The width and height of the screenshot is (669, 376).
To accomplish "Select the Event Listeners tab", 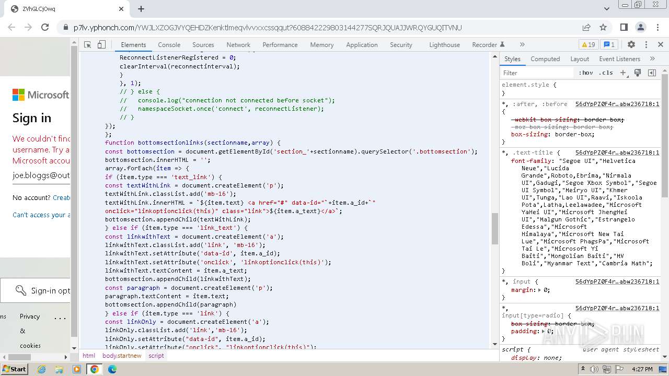I will pos(619,59).
